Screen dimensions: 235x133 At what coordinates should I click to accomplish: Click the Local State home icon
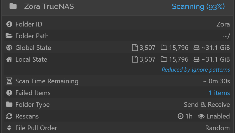(9, 59)
